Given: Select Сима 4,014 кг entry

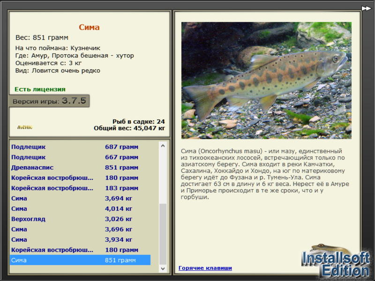Looking at the screenshot, I should click(80, 208).
